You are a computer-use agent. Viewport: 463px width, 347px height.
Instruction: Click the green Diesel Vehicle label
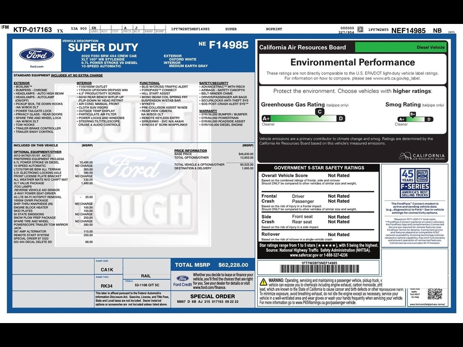401,47
